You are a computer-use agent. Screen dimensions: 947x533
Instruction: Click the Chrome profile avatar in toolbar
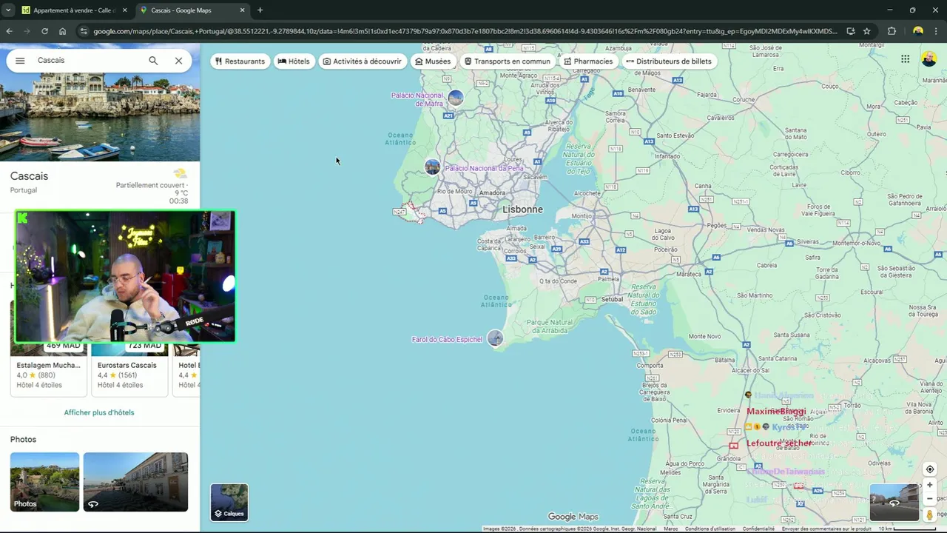click(x=918, y=31)
